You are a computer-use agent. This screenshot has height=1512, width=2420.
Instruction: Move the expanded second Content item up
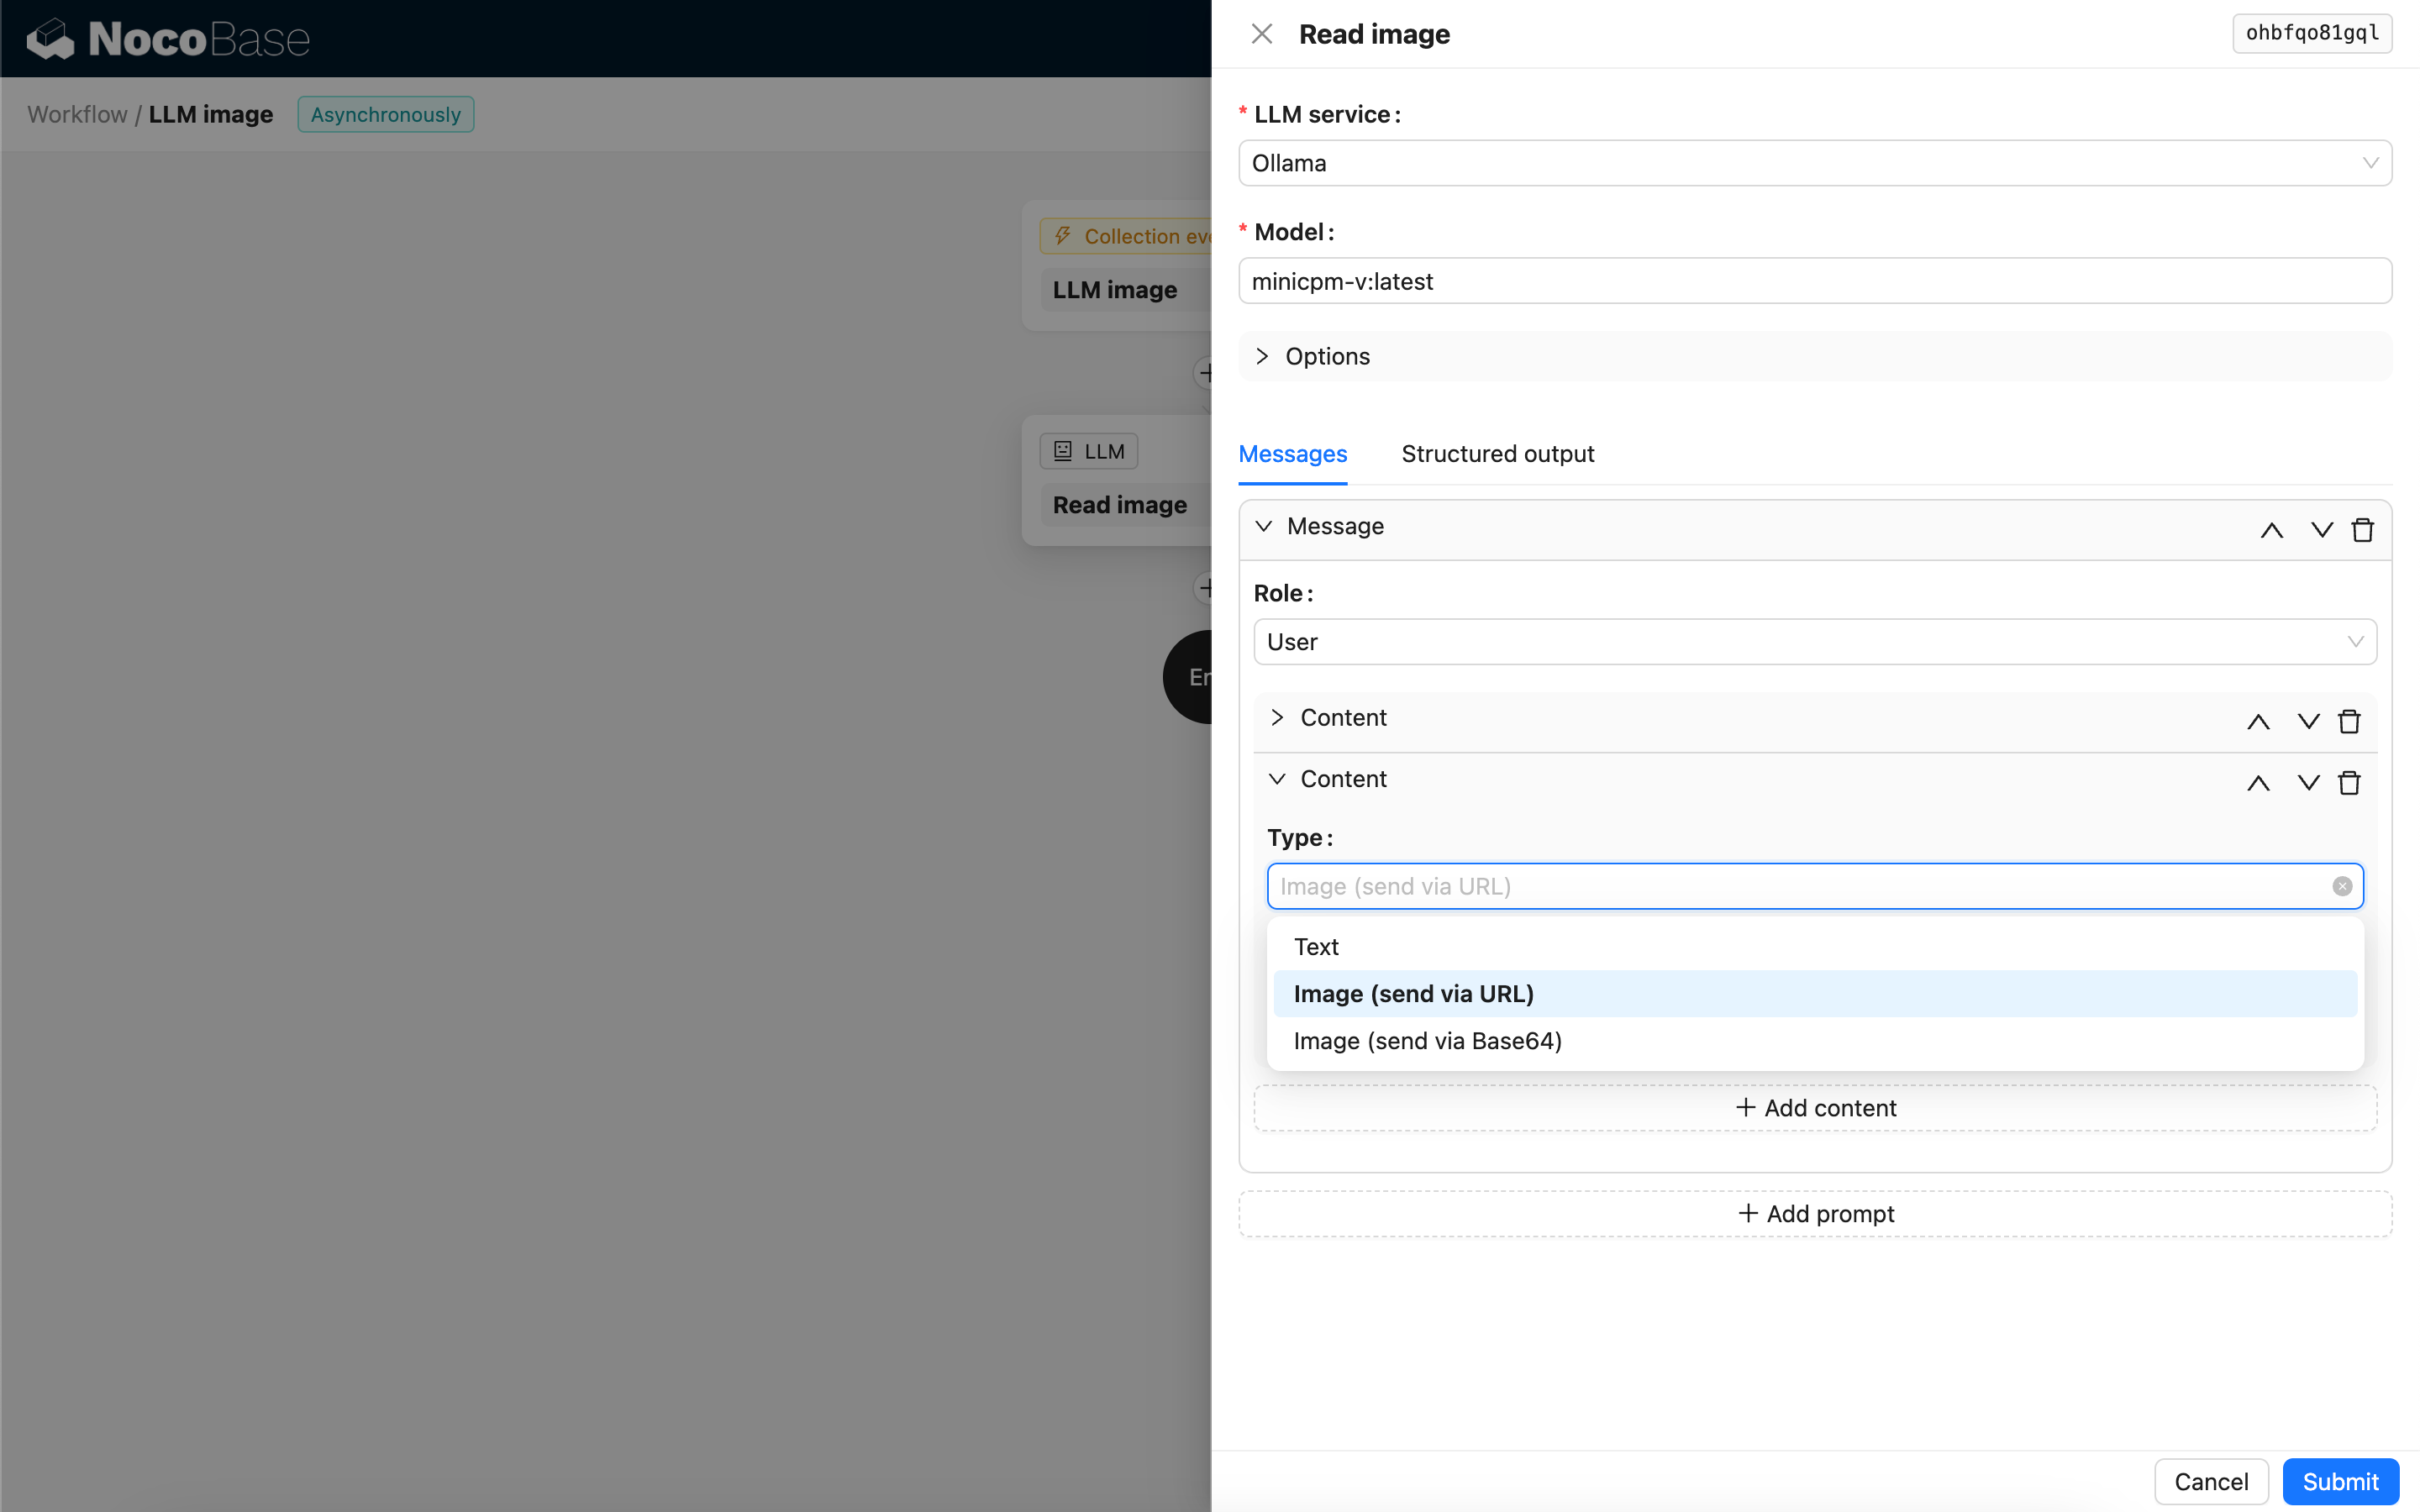coord(2258,782)
